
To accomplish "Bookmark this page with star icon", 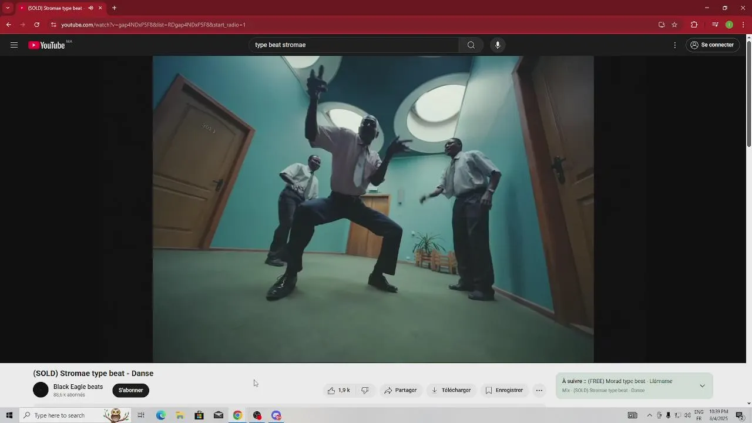I will pos(674,25).
